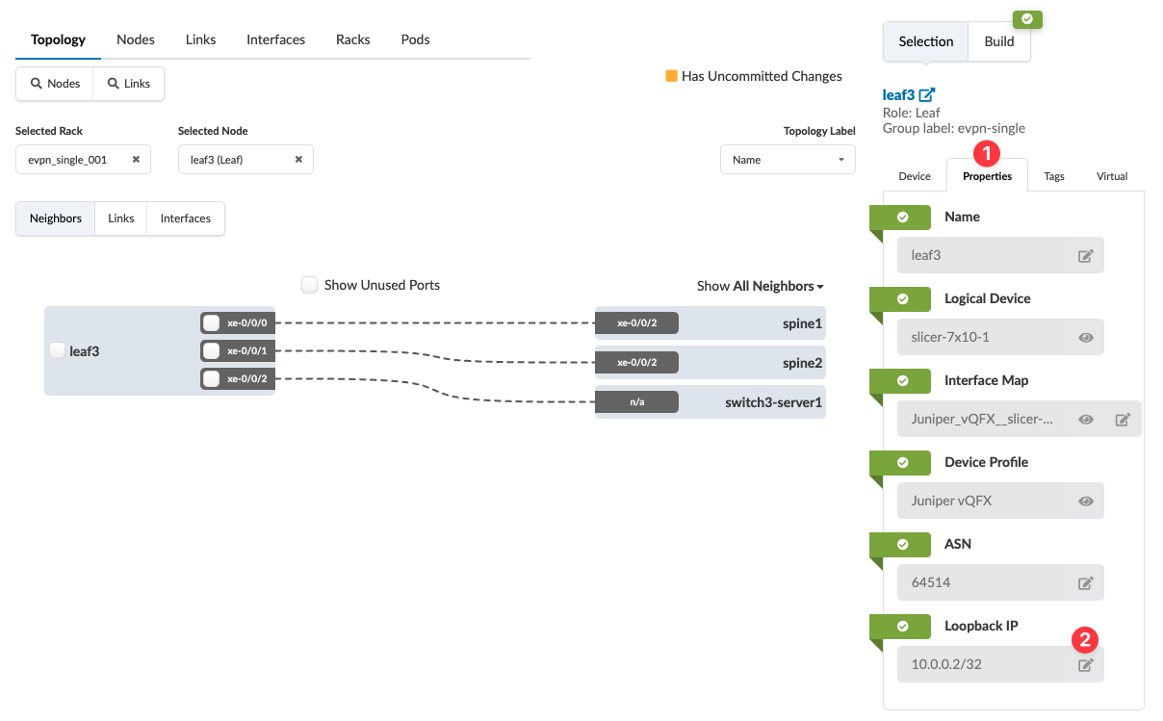The height and width of the screenshot is (721, 1163).
Task: Click the orange Uncommitted Changes swatch
Action: point(671,76)
